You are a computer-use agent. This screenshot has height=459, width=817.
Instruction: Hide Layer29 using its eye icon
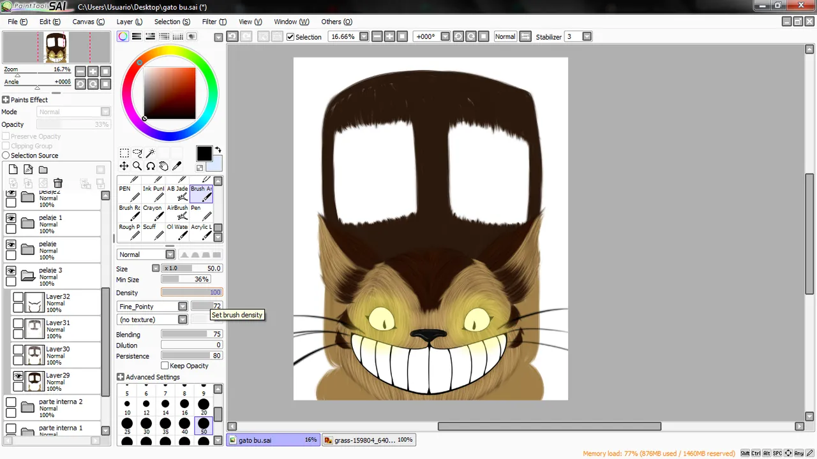pos(19,376)
